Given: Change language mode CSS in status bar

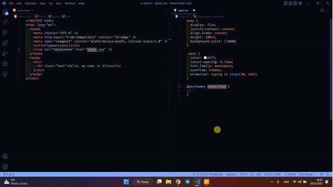Looking at the screenshot, I should [259, 175].
